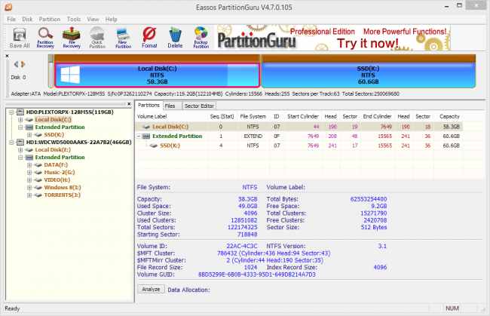Open the File menu
The height and width of the screenshot is (316, 490).
[11, 19]
